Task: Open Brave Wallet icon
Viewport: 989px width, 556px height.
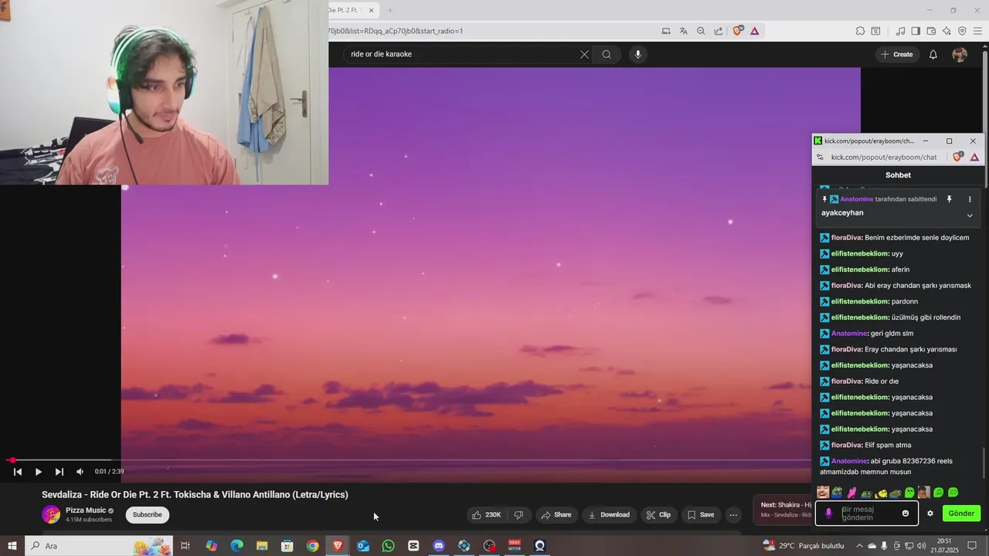Action: 931,31
